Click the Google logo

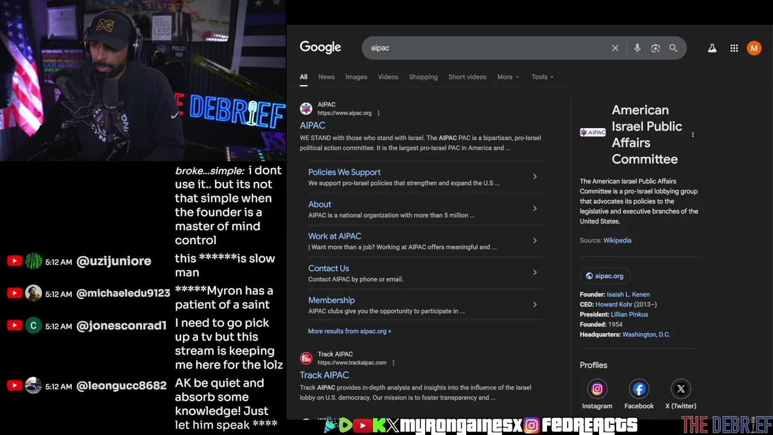pyautogui.click(x=320, y=48)
